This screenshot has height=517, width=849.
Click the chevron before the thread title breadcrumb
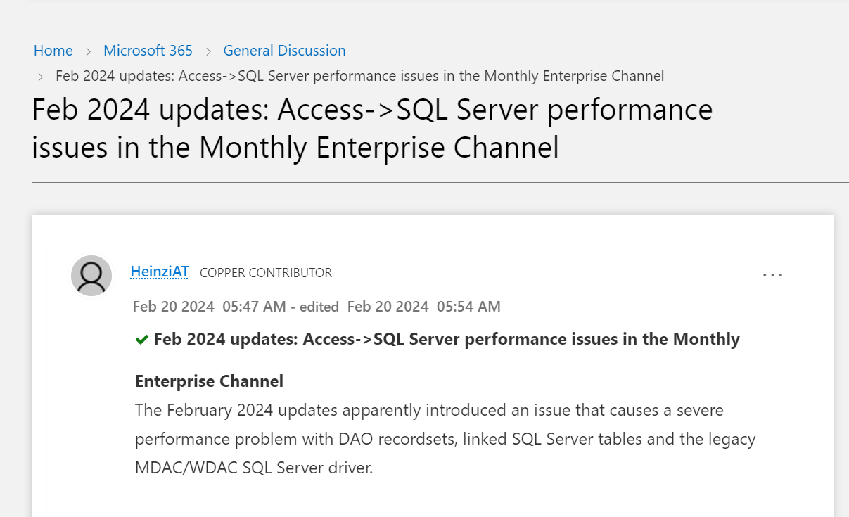pos(40,76)
